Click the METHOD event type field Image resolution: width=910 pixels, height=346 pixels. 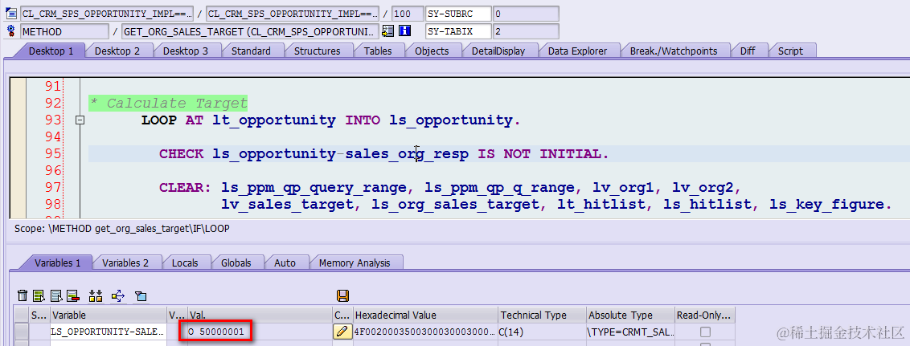[x=64, y=31]
